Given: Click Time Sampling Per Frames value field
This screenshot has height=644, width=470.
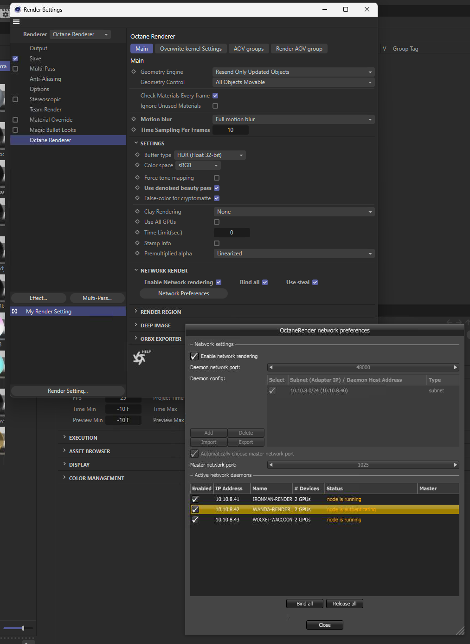Looking at the screenshot, I should 231,130.
